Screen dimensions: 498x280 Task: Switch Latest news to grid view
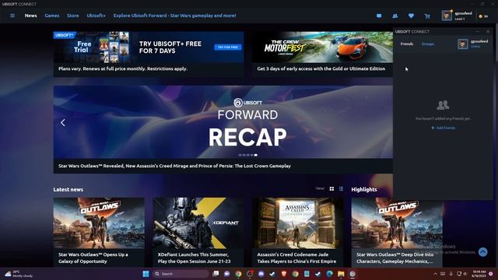click(x=331, y=188)
